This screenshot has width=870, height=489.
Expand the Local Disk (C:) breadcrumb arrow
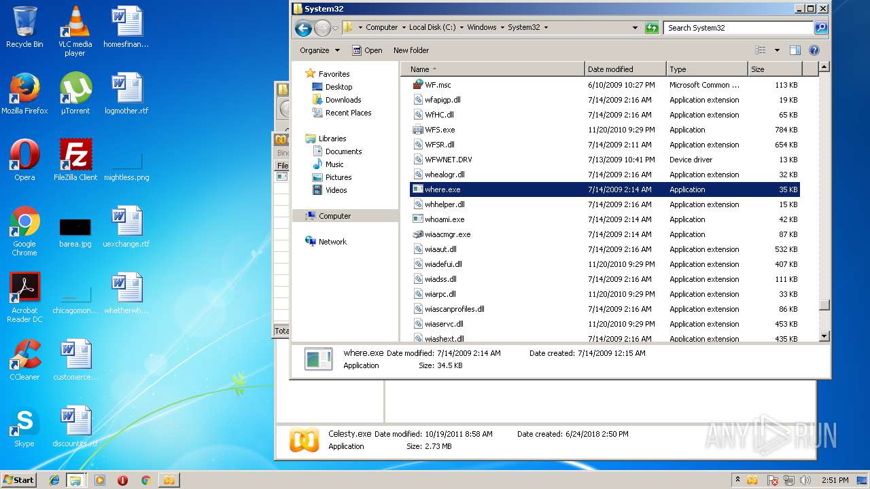(462, 28)
